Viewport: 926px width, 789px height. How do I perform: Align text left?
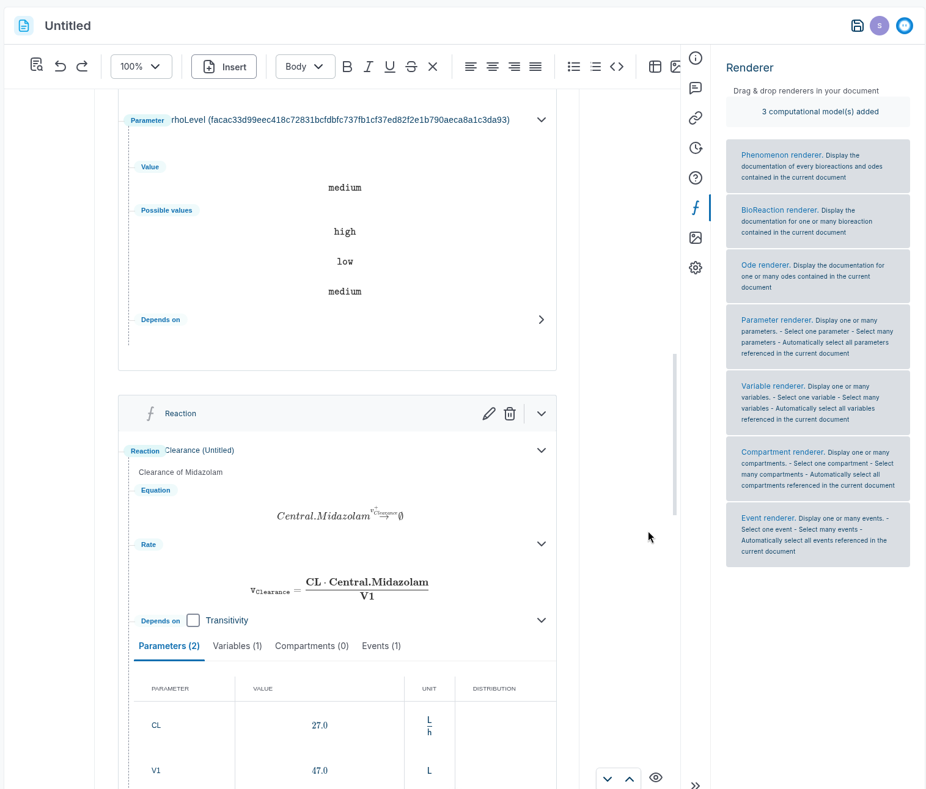point(471,67)
